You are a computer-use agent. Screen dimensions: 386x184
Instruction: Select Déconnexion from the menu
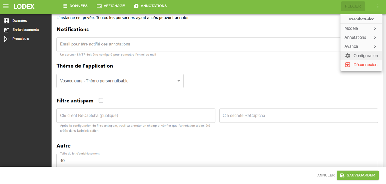[x=365, y=64]
